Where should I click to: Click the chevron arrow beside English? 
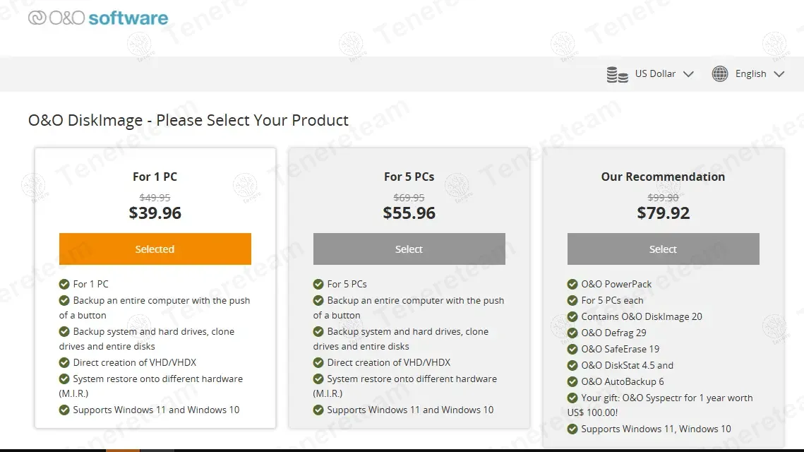(x=779, y=74)
